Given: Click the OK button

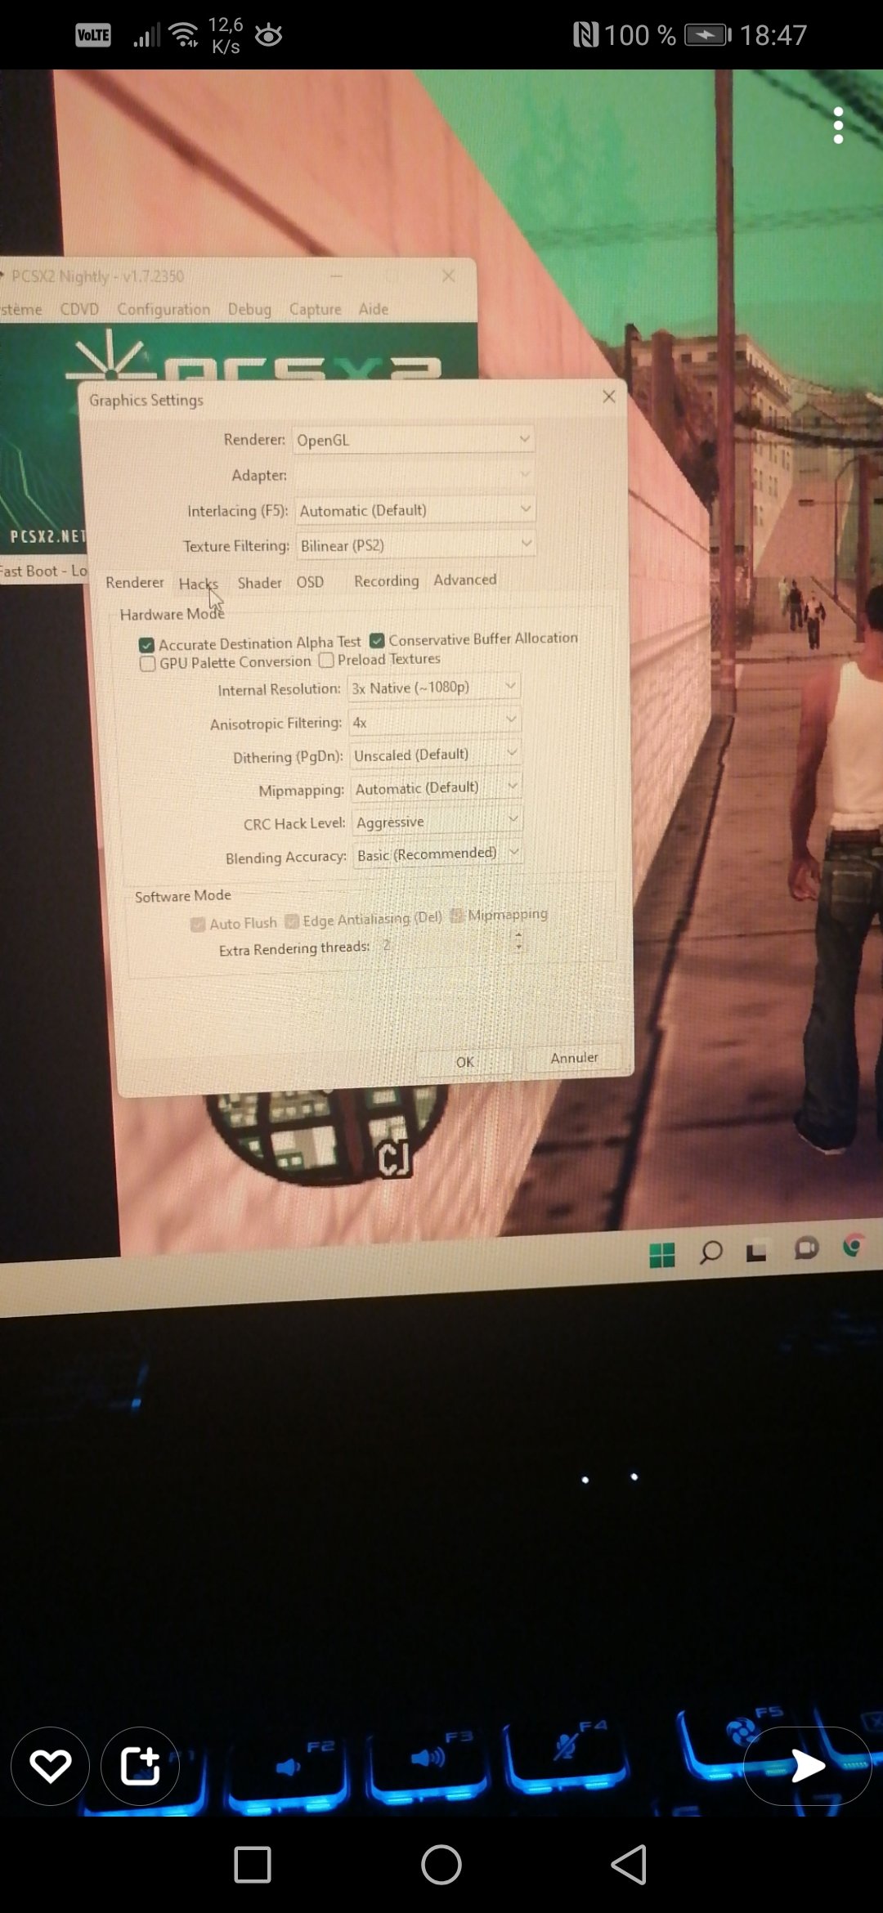Looking at the screenshot, I should tap(464, 1062).
